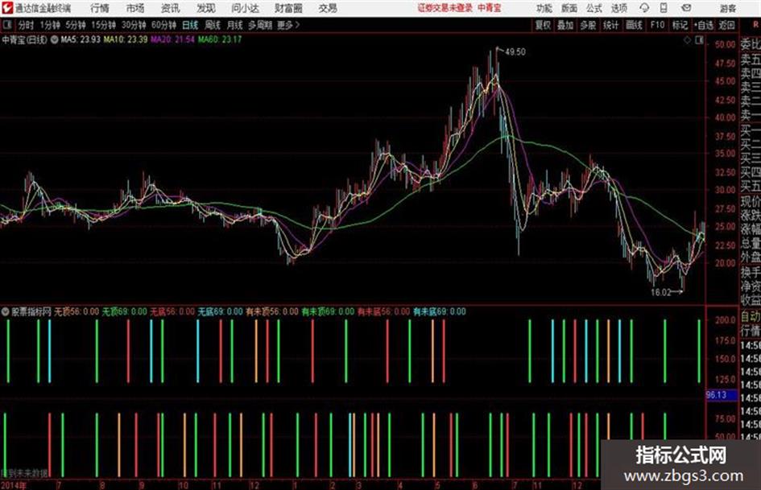Viewport: 761px width, 490px height.
Task: Click the 通达信金融终端 red logo icon
Action: 6,8
